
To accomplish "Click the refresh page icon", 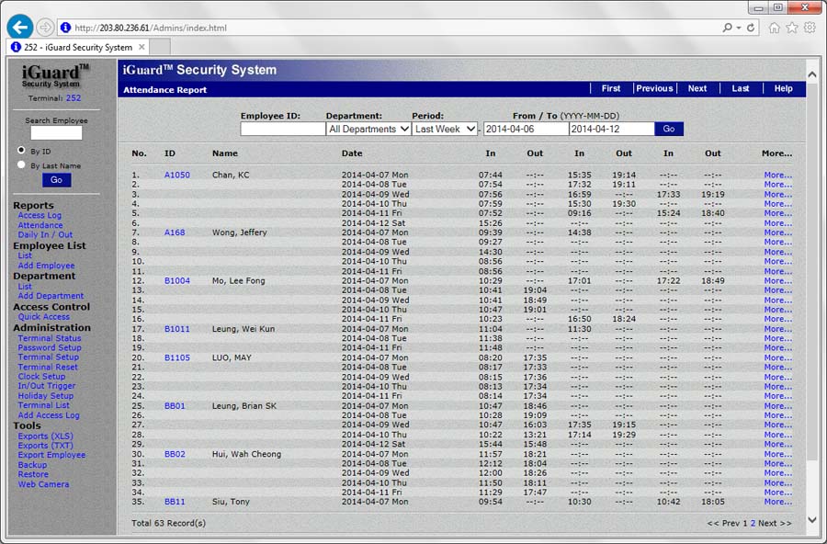I will point(751,28).
